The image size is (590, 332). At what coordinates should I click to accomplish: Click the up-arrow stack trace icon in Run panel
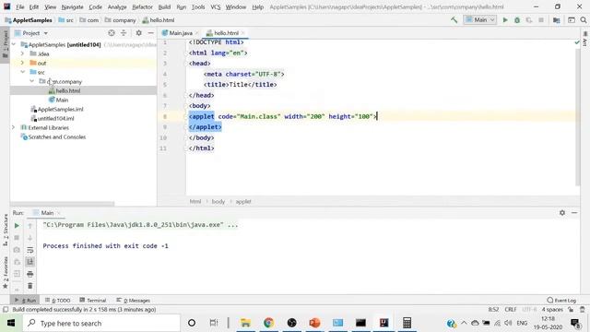(x=30, y=225)
